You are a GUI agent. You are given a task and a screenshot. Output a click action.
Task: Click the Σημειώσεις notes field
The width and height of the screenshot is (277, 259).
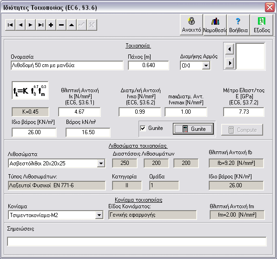[x=137, y=242]
